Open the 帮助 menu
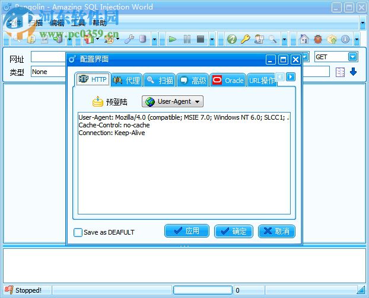The width and height of the screenshot is (369, 298). click(99, 23)
